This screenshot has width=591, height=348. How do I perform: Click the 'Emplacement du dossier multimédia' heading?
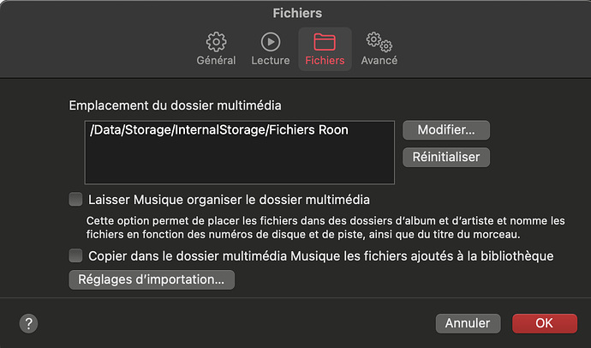[x=175, y=105]
